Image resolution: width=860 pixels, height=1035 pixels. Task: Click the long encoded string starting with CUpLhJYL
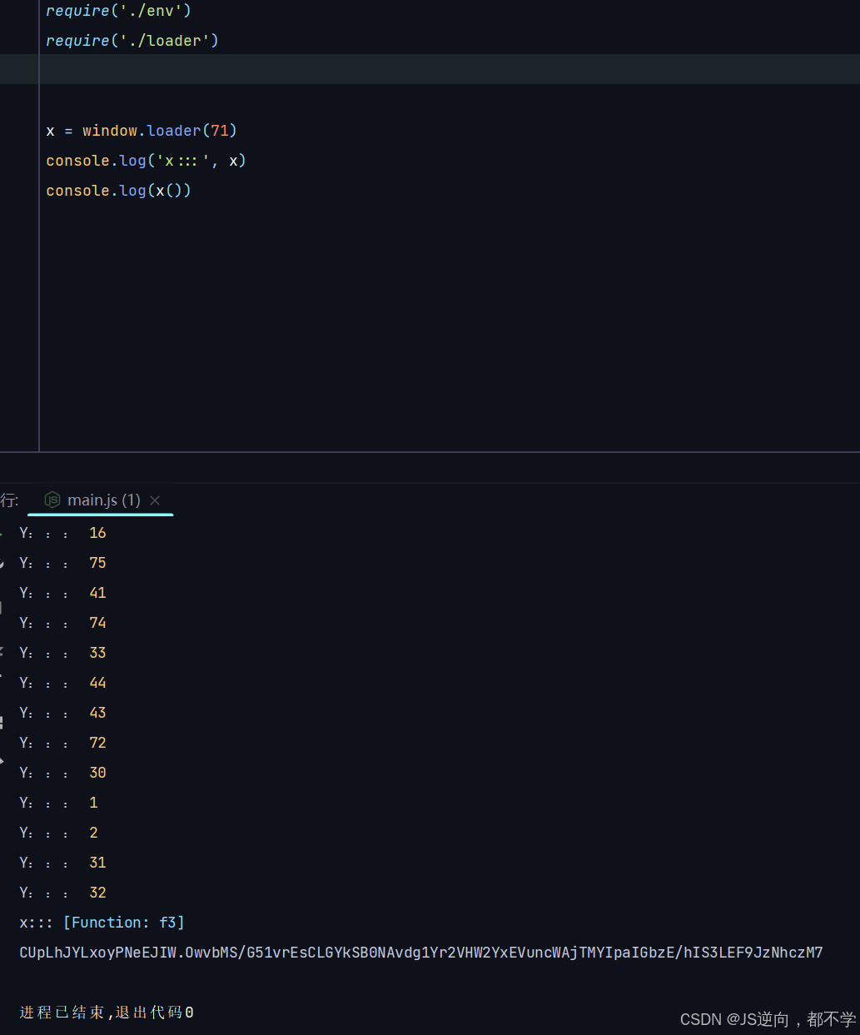coord(420,953)
